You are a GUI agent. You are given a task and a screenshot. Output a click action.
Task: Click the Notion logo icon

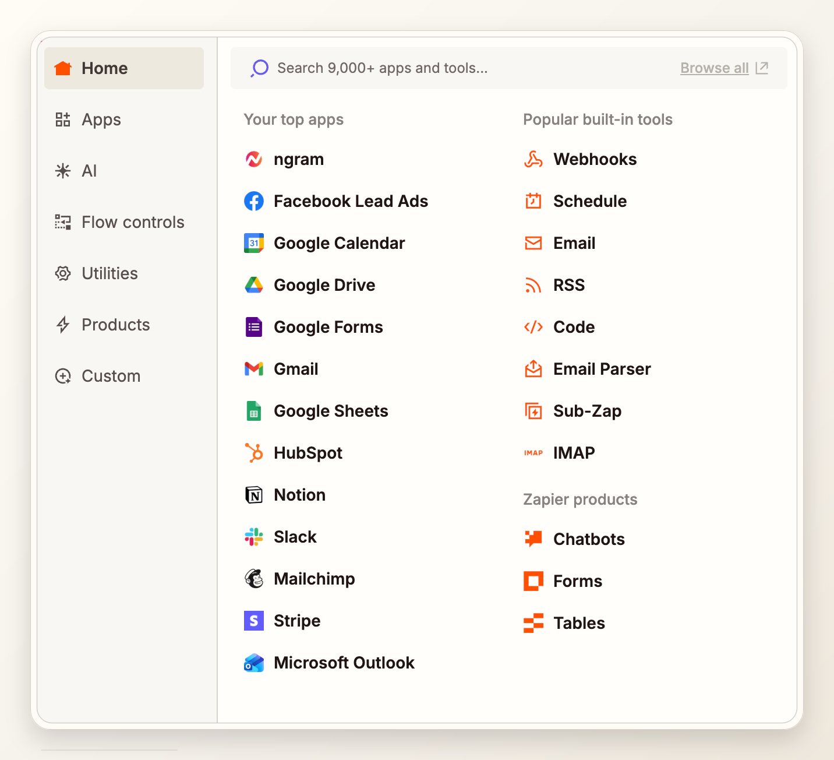[x=254, y=495]
